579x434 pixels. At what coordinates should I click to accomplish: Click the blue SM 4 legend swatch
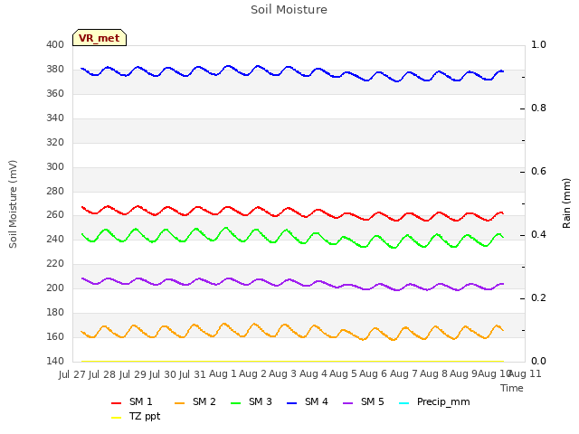(x=292, y=403)
